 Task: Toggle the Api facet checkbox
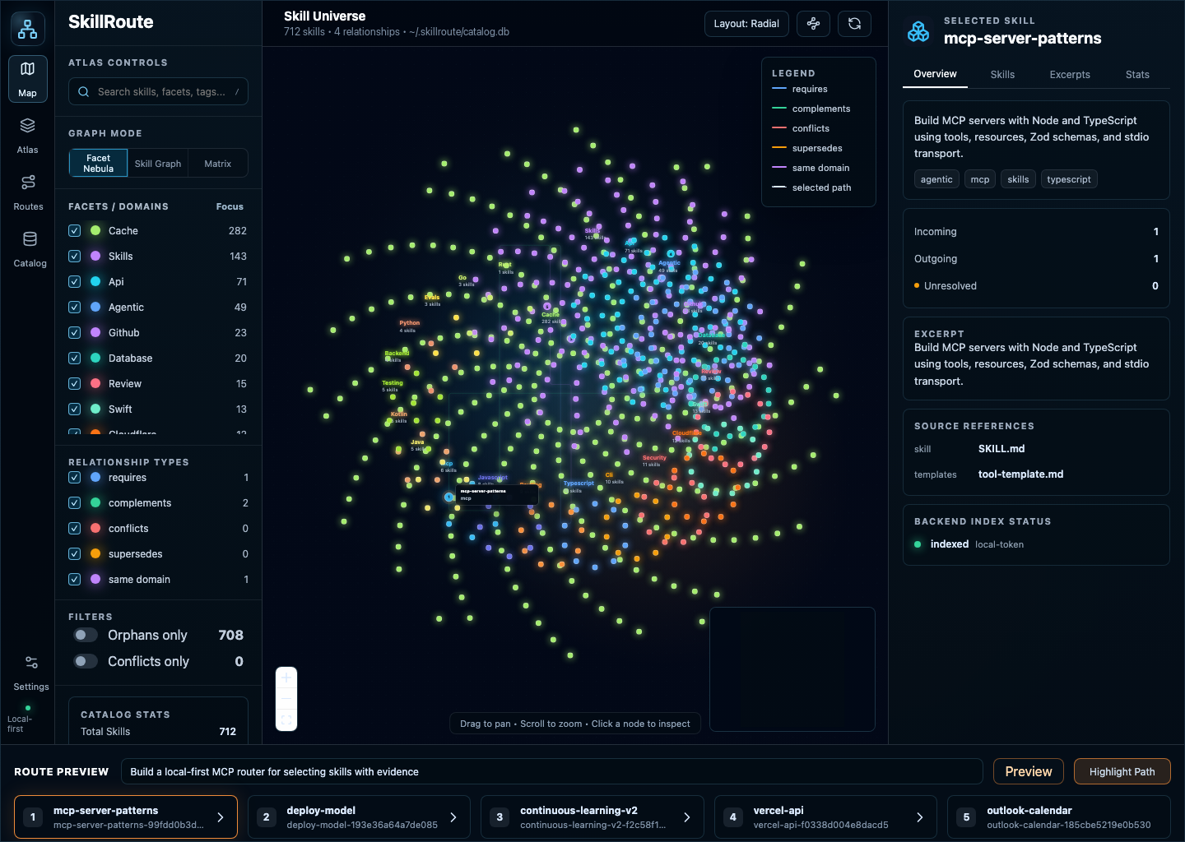(x=74, y=282)
